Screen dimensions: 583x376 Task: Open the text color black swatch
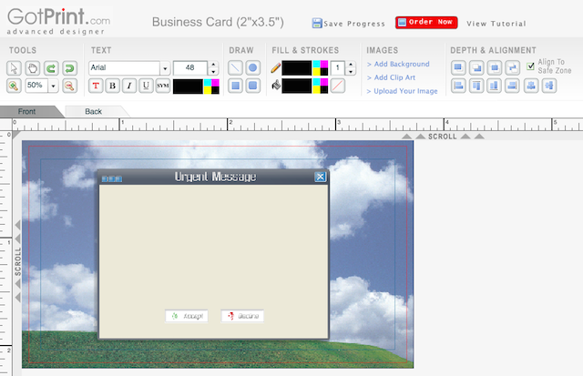tap(188, 86)
